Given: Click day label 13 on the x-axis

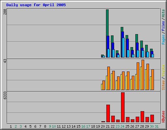Looking at the screenshot, I should (x=68, y=126).
